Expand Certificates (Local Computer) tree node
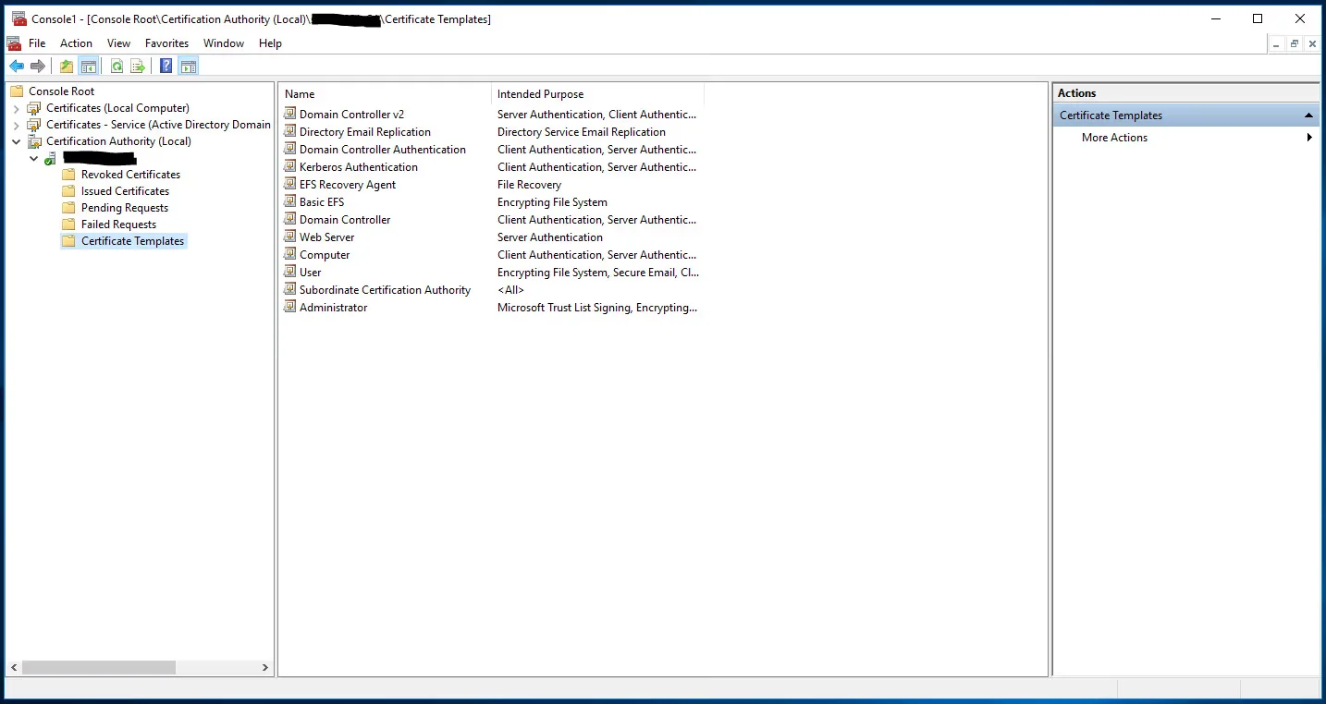Viewport: 1326px width, 704px height. point(17,109)
